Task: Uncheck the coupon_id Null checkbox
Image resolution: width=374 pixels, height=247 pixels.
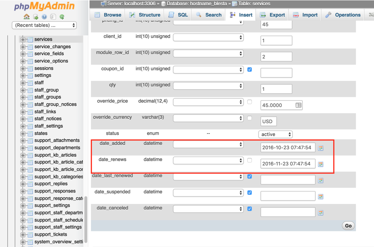Action: 250,69
